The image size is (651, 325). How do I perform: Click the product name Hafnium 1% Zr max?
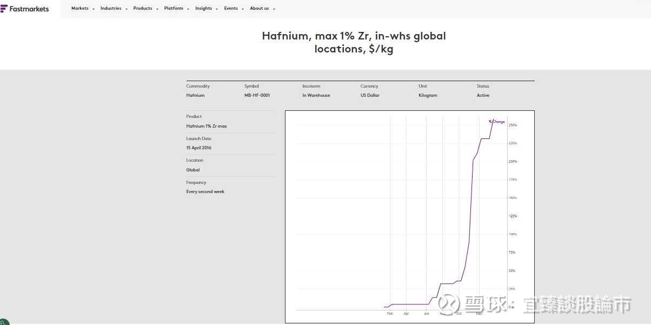click(207, 126)
